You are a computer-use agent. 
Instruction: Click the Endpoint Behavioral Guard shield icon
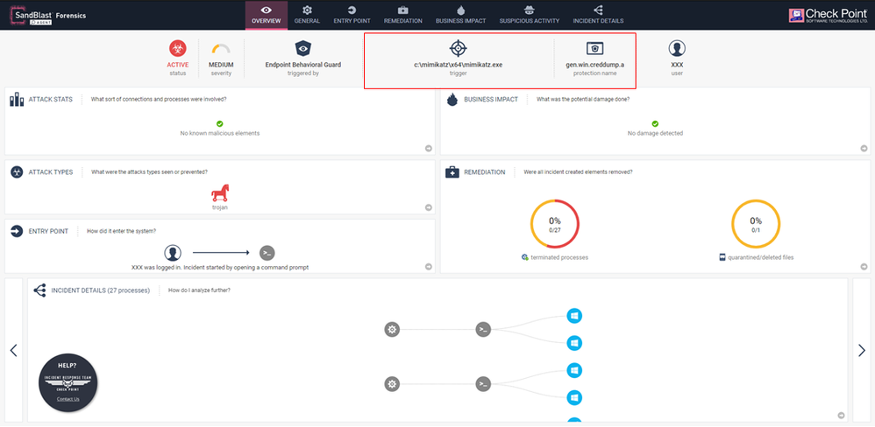[x=302, y=48]
